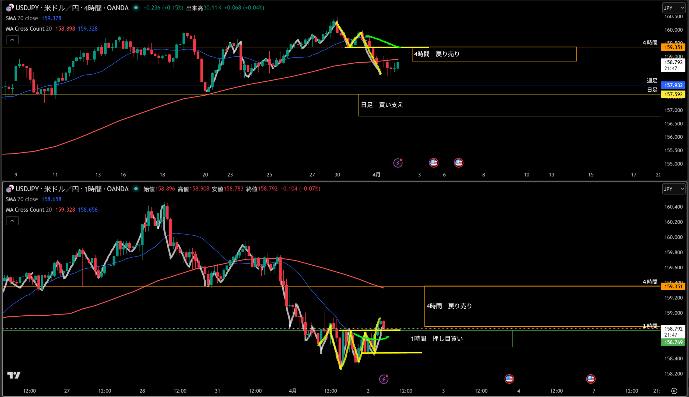Click the TradingView logo in the lower chart
Image resolution: width=689 pixels, height=397 pixels.
coord(14,376)
